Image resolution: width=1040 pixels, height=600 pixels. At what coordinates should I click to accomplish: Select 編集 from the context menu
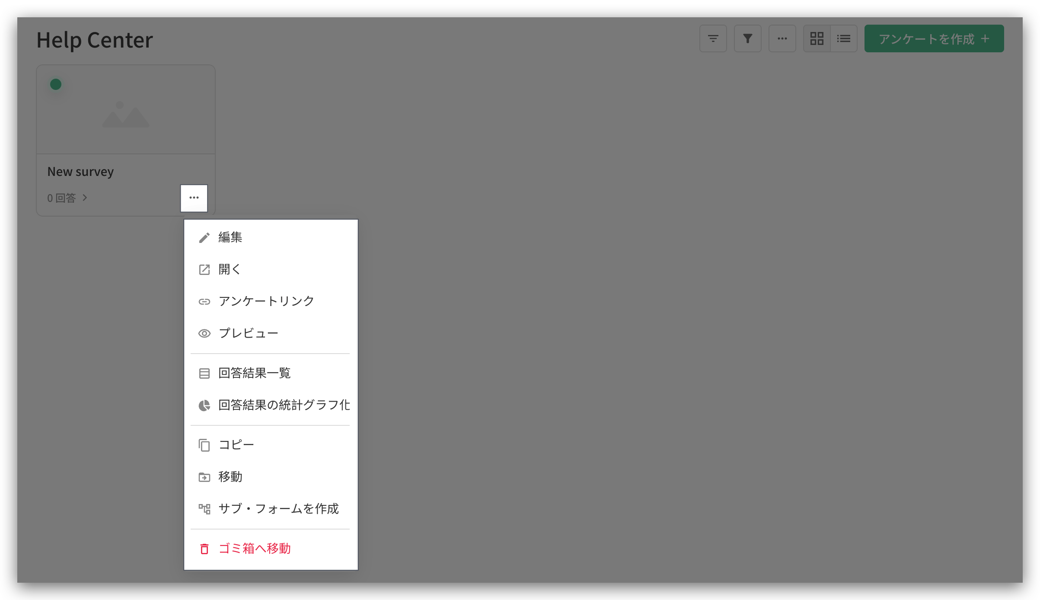(x=271, y=237)
